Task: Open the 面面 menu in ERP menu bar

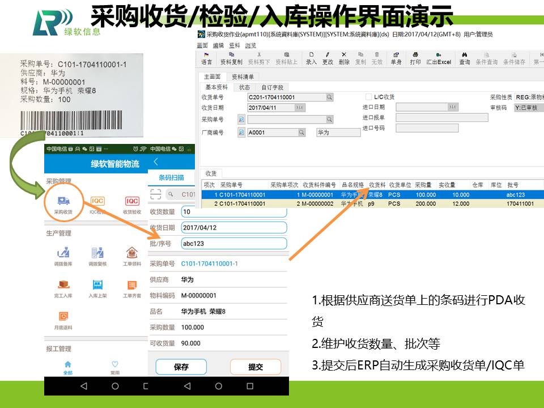Action: (x=202, y=45)
